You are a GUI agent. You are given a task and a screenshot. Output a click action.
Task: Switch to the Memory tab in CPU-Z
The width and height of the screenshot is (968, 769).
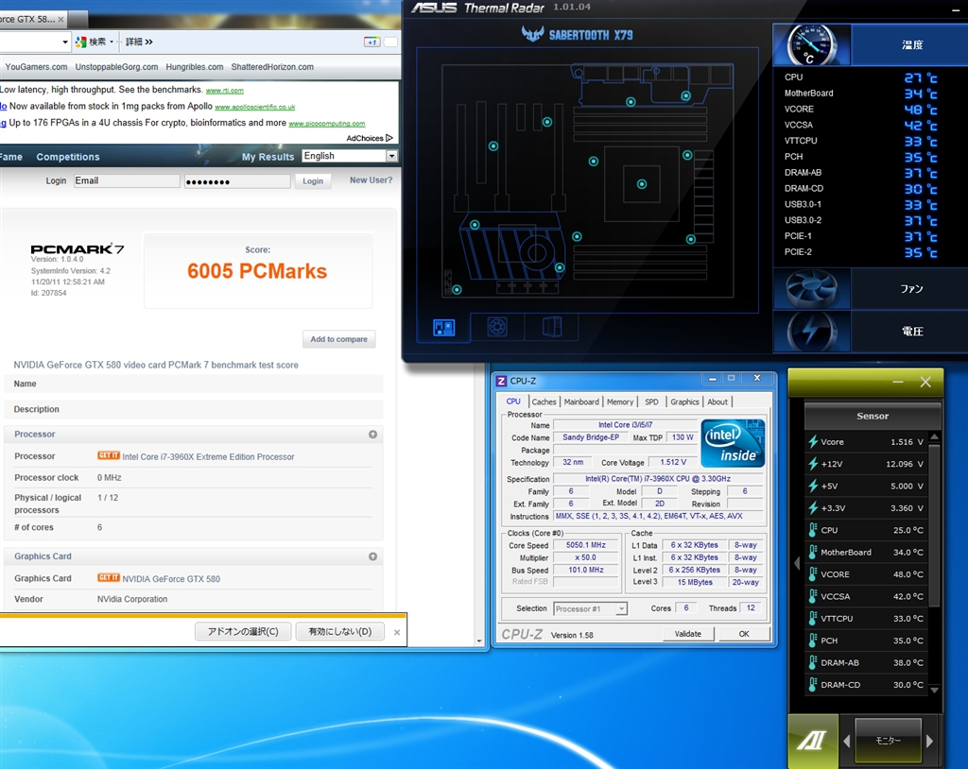point(620,402)
